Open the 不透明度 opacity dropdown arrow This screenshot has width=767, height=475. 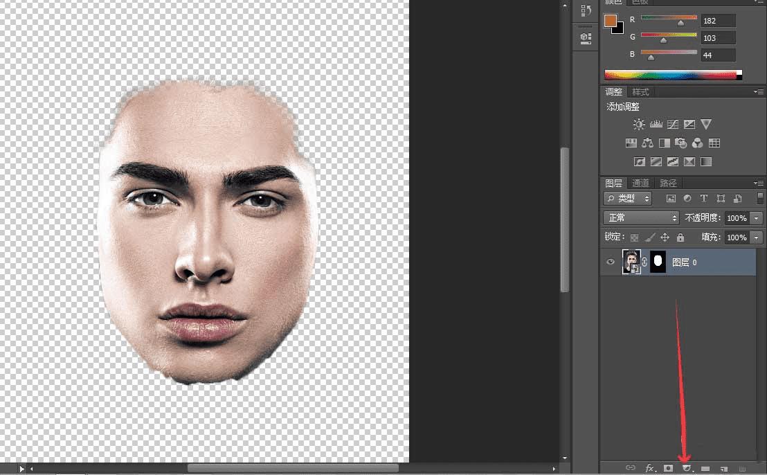pyautogui.click(x=756, y=218)
